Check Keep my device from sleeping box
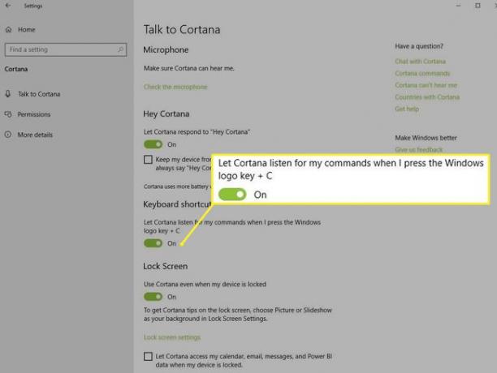The image size is (497, 373). click(x=148, y=160)
